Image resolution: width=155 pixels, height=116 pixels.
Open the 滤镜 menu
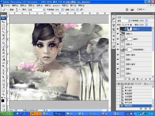[x=47, y=5]
